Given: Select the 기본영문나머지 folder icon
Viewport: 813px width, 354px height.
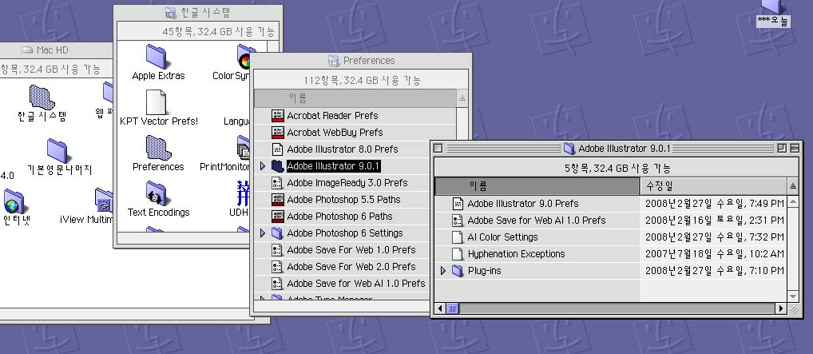Looking at the screenshot, I should 58,150.
